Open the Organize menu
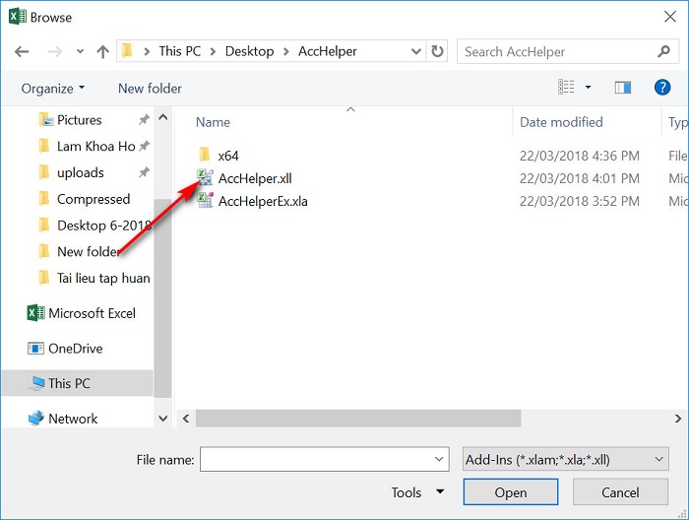The width and height of the screenshot is (689, 520). pyautogui.click(x=53, y=89)
